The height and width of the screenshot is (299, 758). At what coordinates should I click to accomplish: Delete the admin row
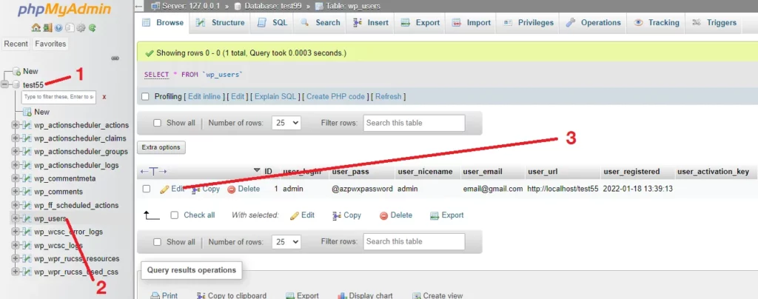coord(244,189)
